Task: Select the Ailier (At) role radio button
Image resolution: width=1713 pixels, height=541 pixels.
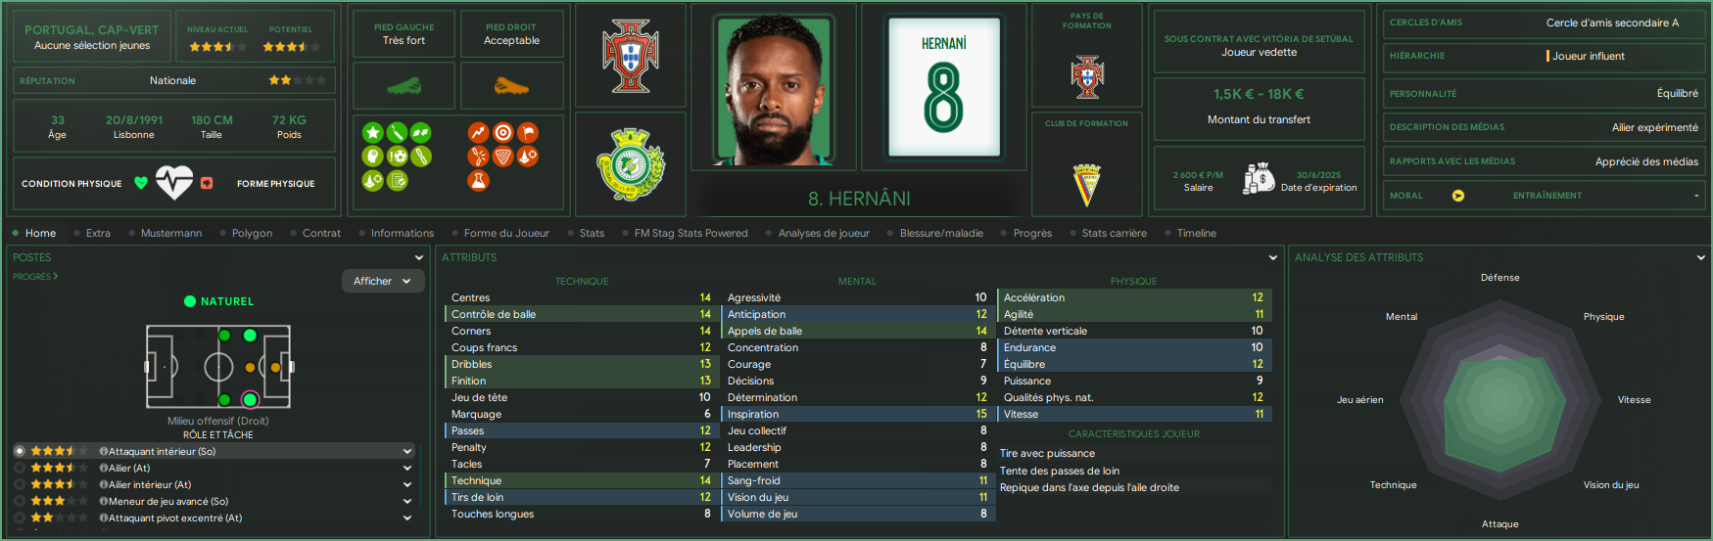Action: pyautogui.click(x=20, y=468)
